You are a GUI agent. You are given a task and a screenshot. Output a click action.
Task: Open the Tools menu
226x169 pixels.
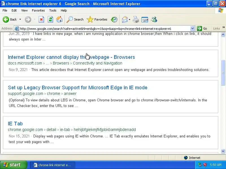point(53,10)
